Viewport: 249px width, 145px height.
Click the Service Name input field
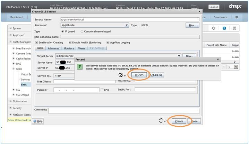click(130, 19)
